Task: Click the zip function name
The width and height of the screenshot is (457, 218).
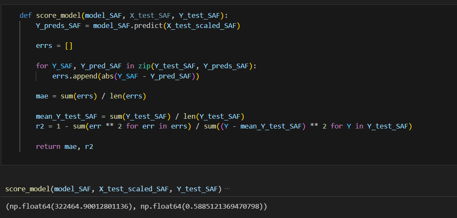Action: click(x=144, y=66)
